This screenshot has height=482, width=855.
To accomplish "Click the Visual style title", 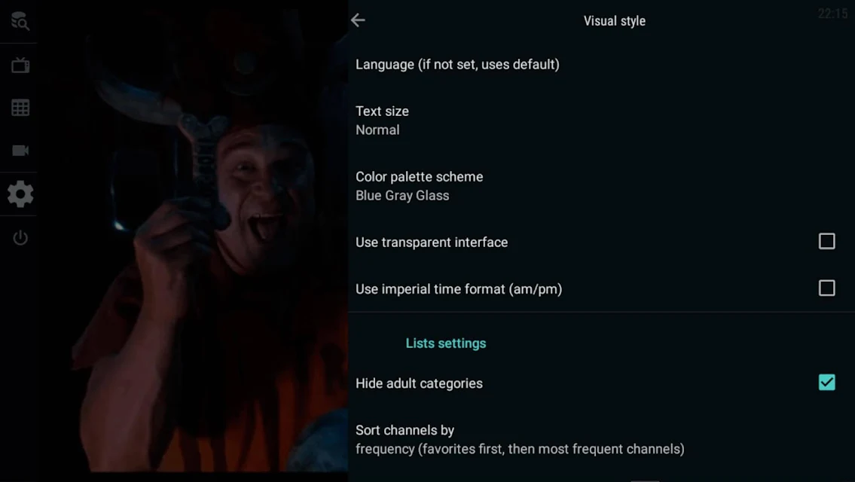I will [x=615, y=21].
